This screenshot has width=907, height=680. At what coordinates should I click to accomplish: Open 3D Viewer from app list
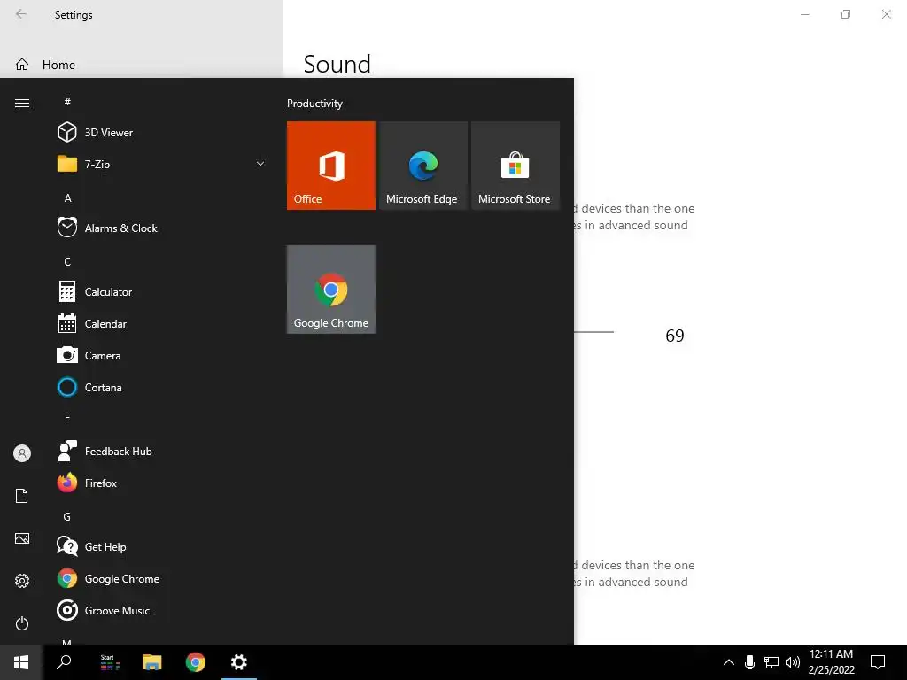[x=161, y=133]
